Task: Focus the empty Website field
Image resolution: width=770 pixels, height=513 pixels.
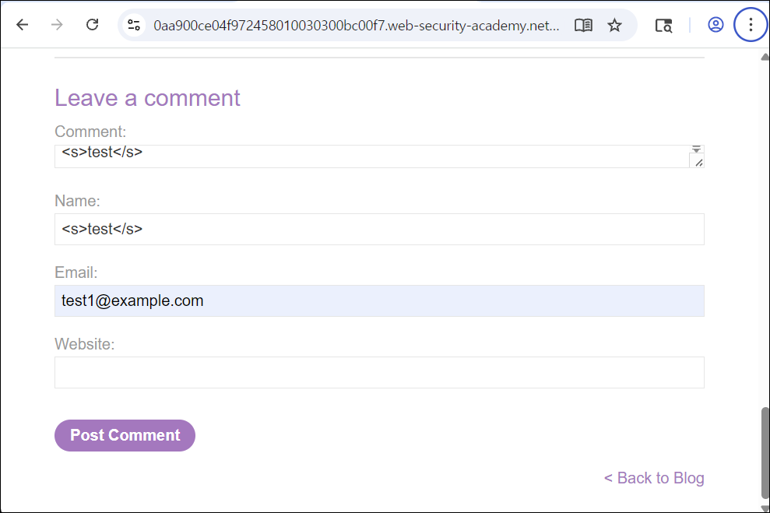Action: [x=379, y=373]
